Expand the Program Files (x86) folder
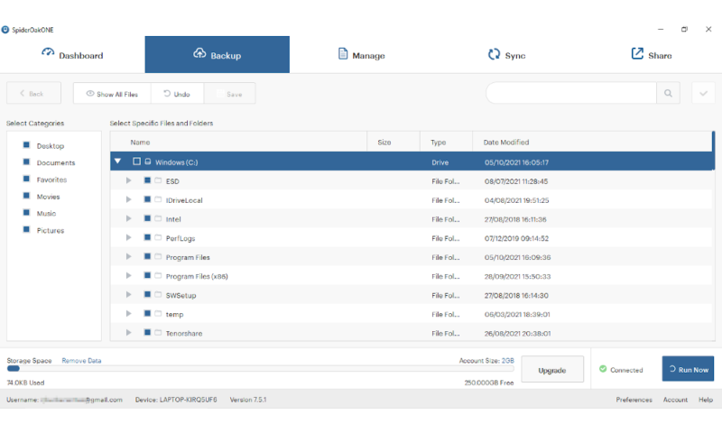 pyautogui.click(x=128, y=276)
